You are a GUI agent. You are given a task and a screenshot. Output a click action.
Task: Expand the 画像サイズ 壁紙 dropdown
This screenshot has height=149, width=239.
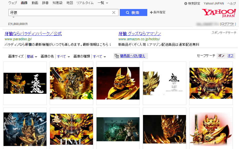click(36, 57)
